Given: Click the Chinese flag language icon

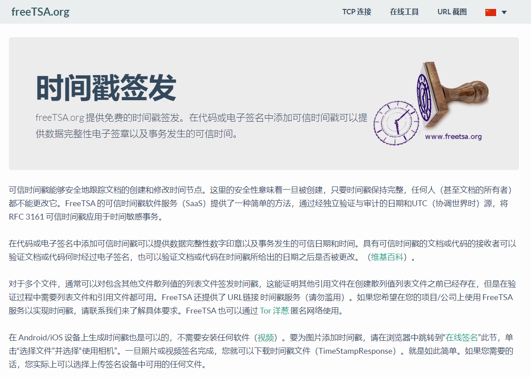Looking at the screenshot, I should (490, 13).
